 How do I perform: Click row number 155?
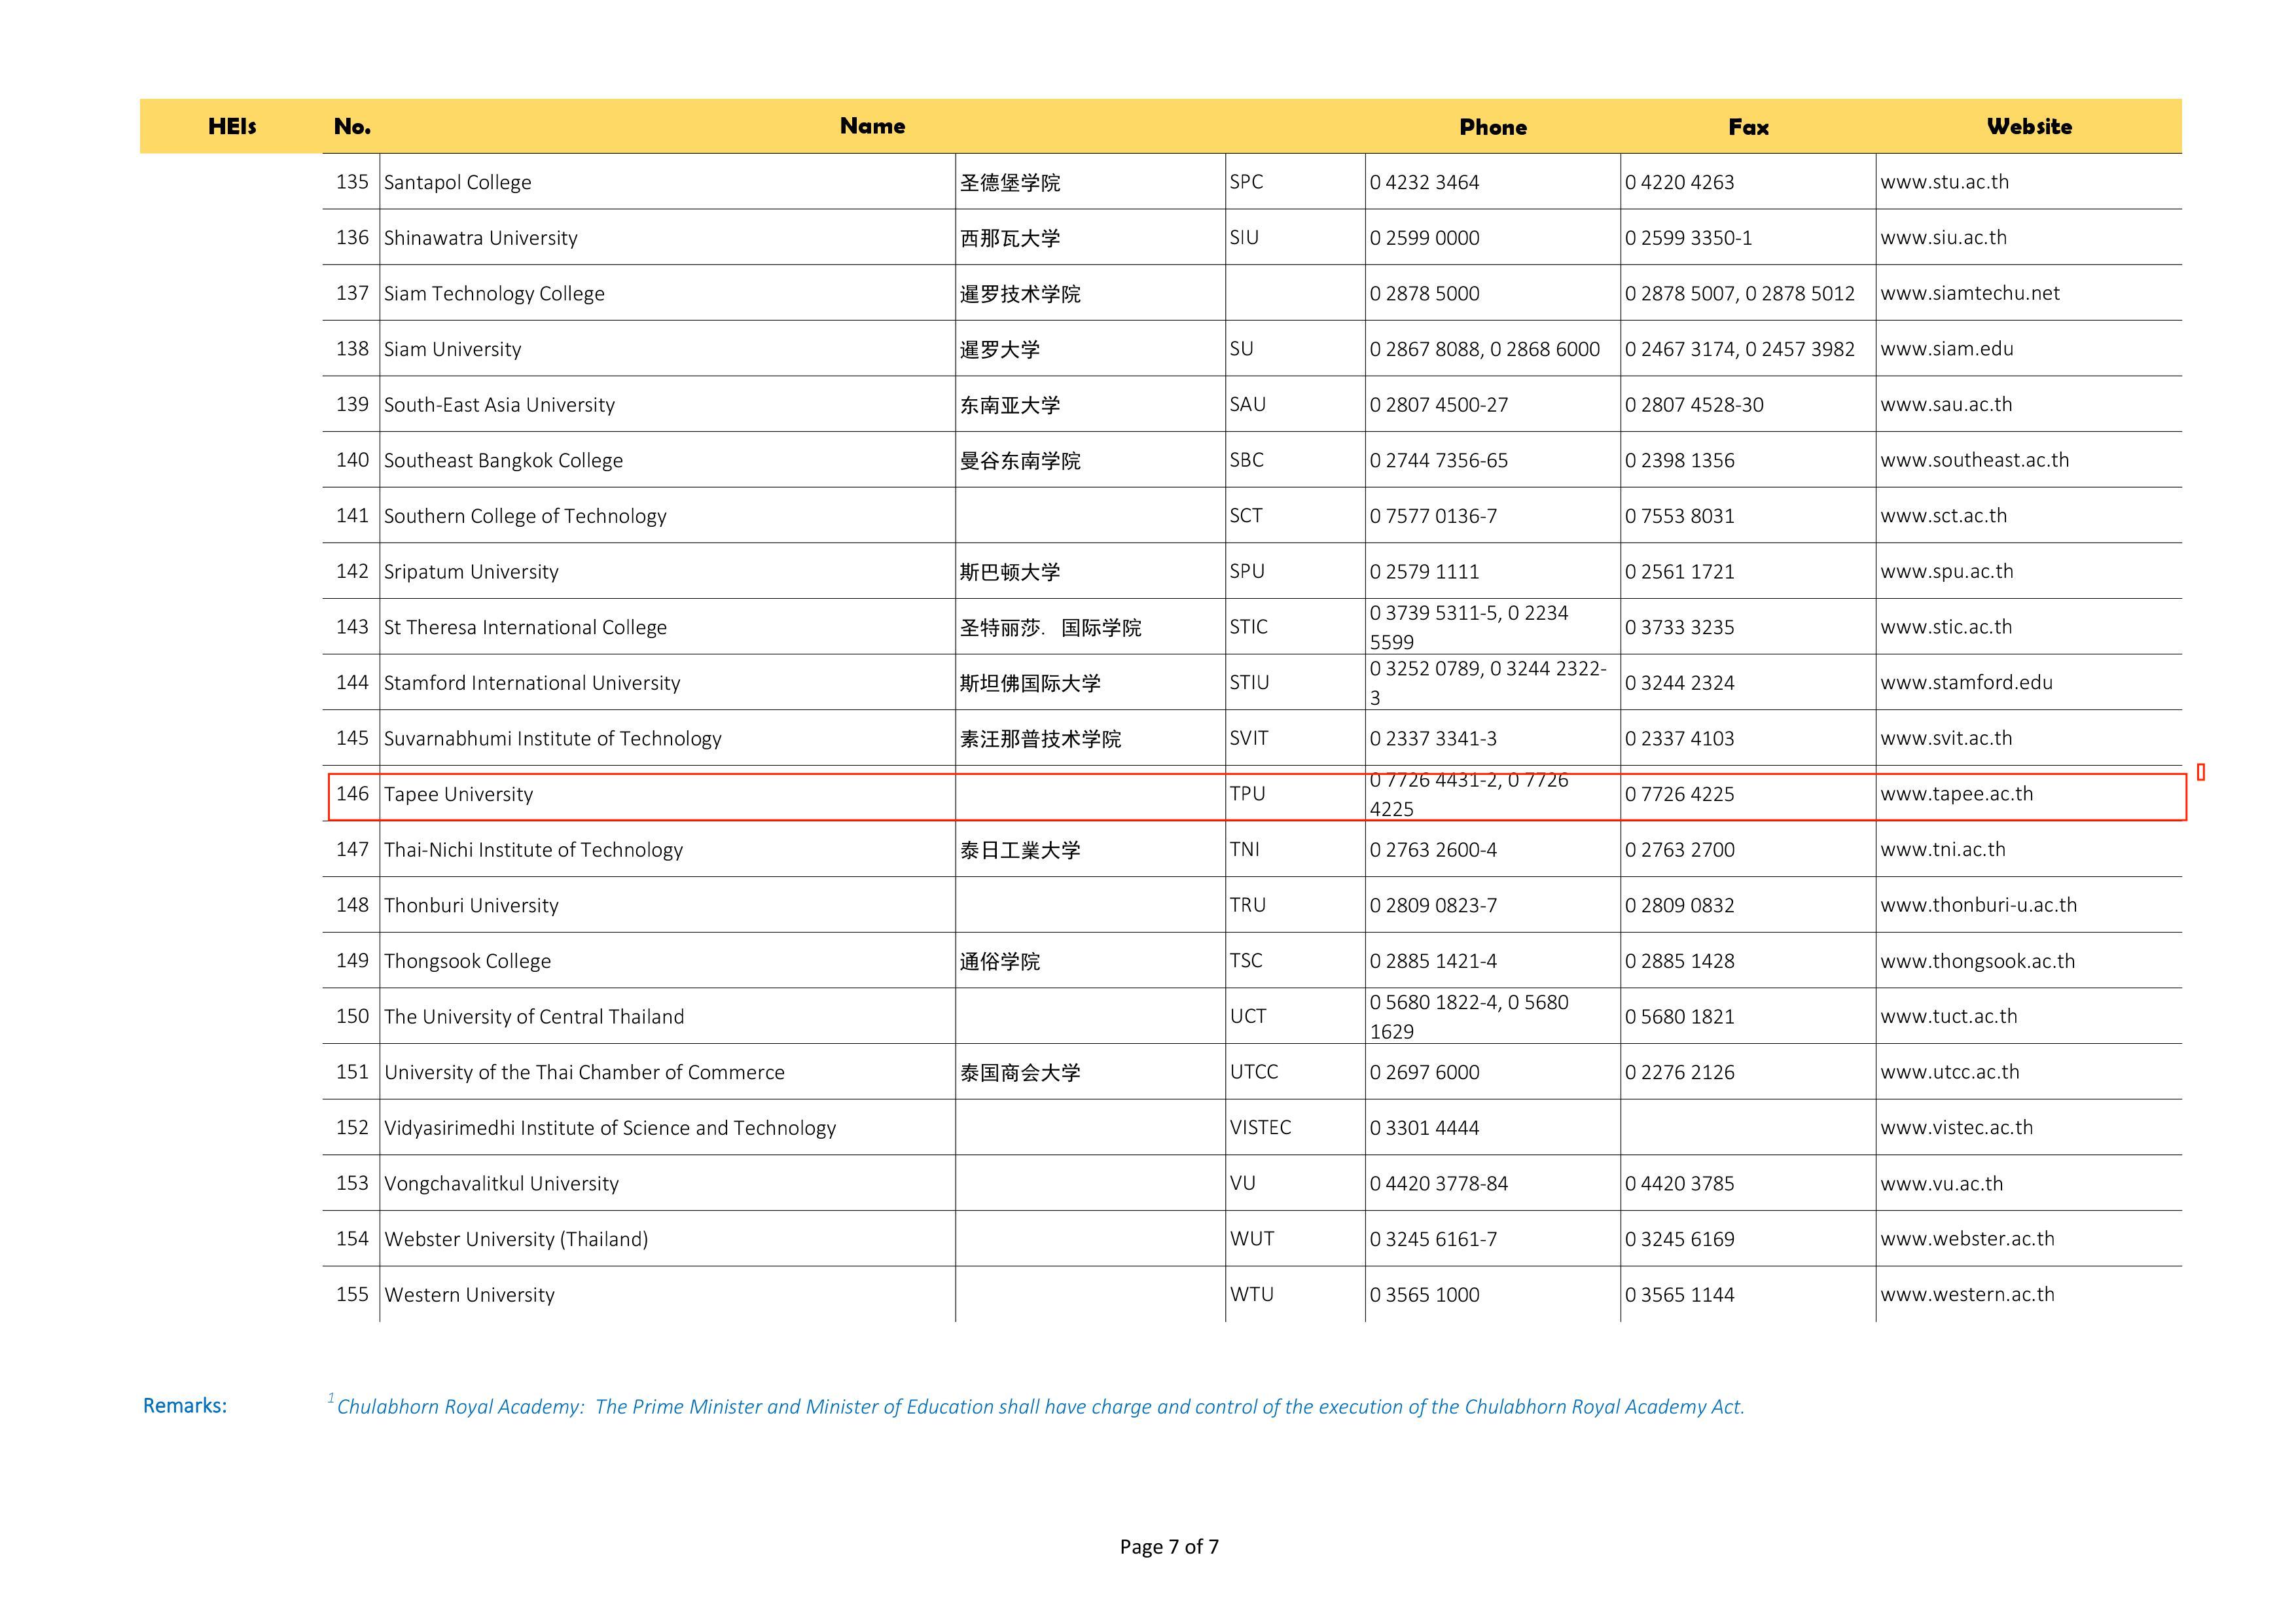[x=352, y=1294]
